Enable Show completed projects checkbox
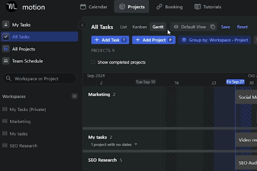257x171 pixels. (93, 62)
